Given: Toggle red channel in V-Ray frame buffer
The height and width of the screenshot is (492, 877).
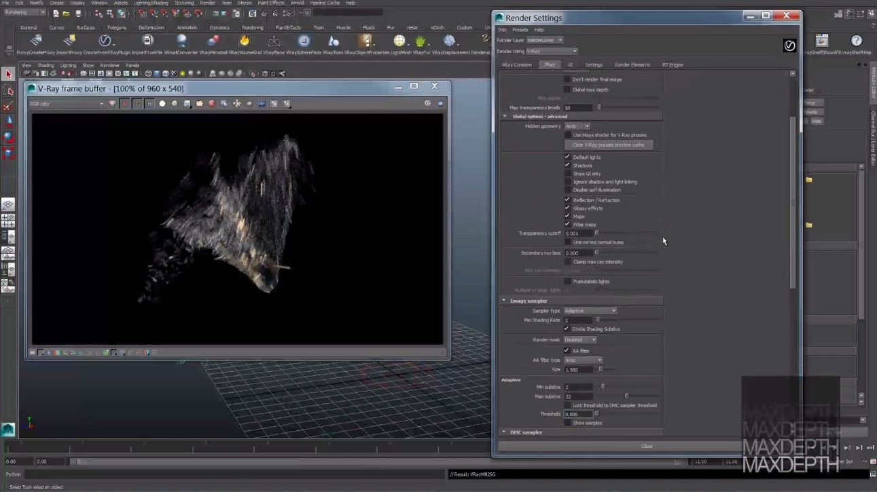Looking at the screenshot, I should point(125,104).
